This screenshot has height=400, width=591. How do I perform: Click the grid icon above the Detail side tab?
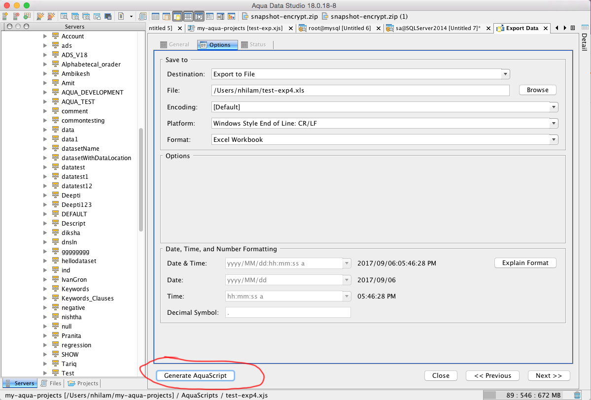pos(585,27)
